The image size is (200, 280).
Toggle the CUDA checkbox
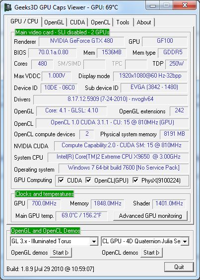pos(61,180)
